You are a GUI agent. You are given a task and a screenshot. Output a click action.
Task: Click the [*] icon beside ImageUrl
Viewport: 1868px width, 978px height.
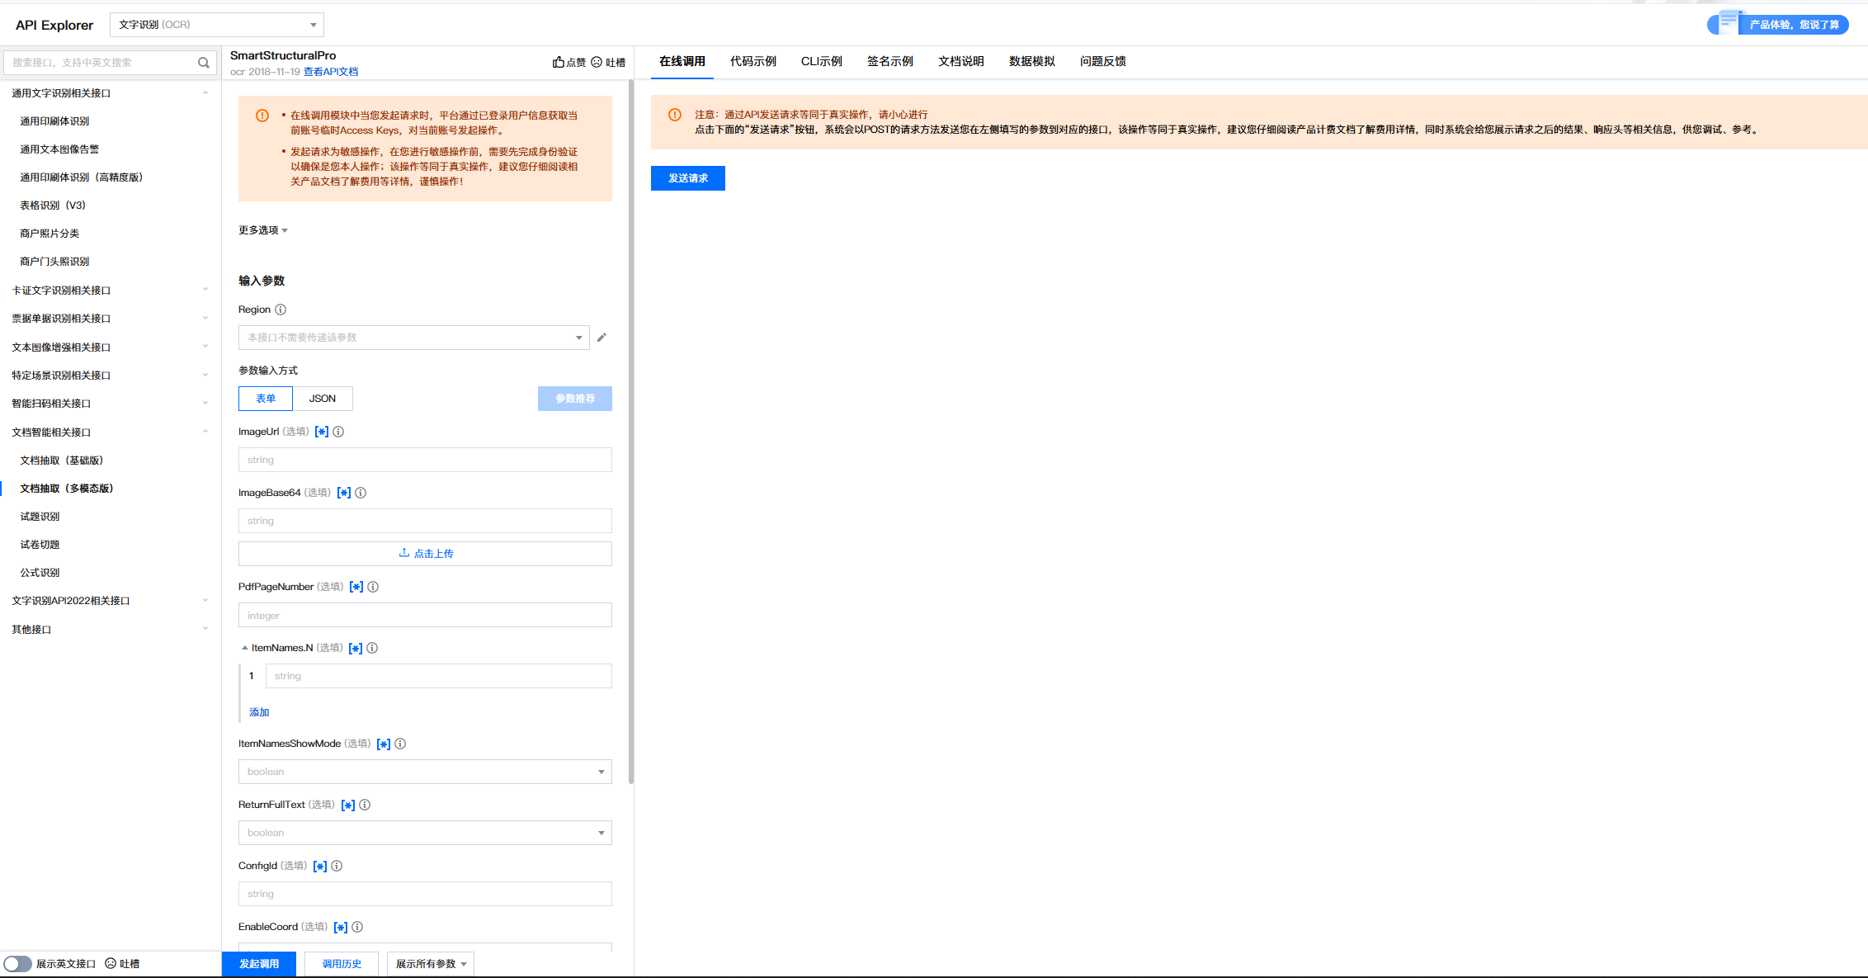click(322, 432)
